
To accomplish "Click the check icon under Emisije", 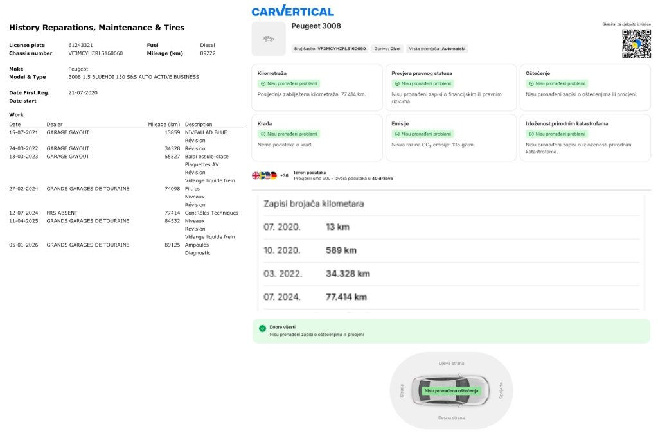I will (396, 134).
